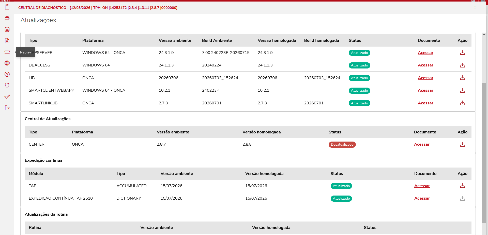Open Acessar document link for LIB
Screen dimensions: 488x235
click(425, 78)
